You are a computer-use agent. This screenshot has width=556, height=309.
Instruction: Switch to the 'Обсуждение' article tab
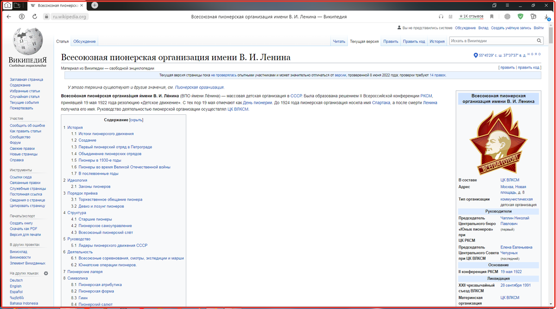click(84, 41)
